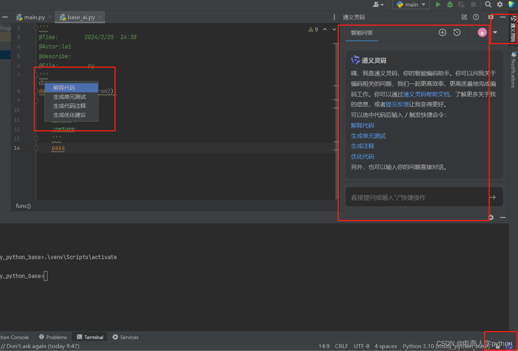Open the Notifications side tool window
The width and height of the screenshot is (518, 351).
(x=513, y=69)
